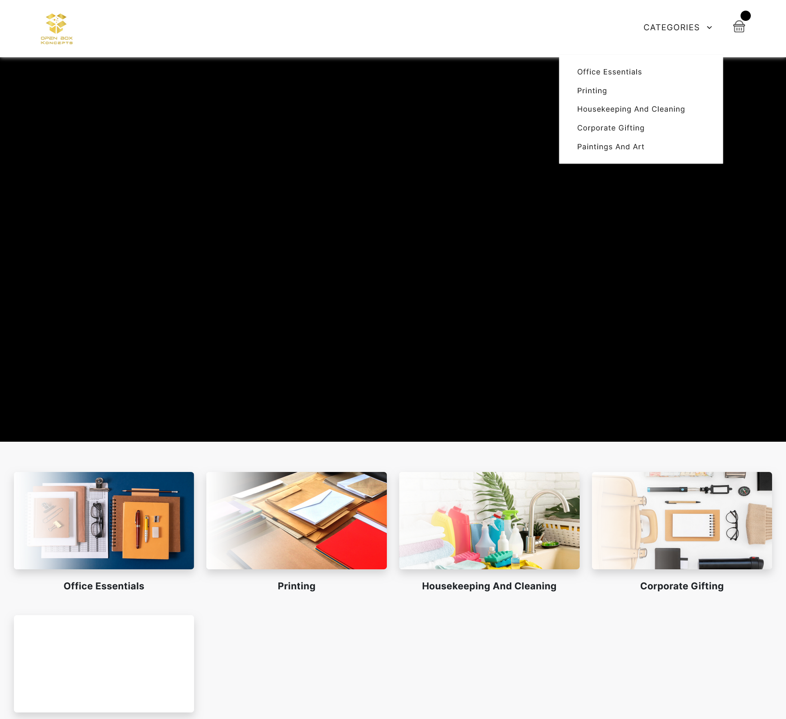Click the Corporate Gifting card title

(x=682, y=586)
